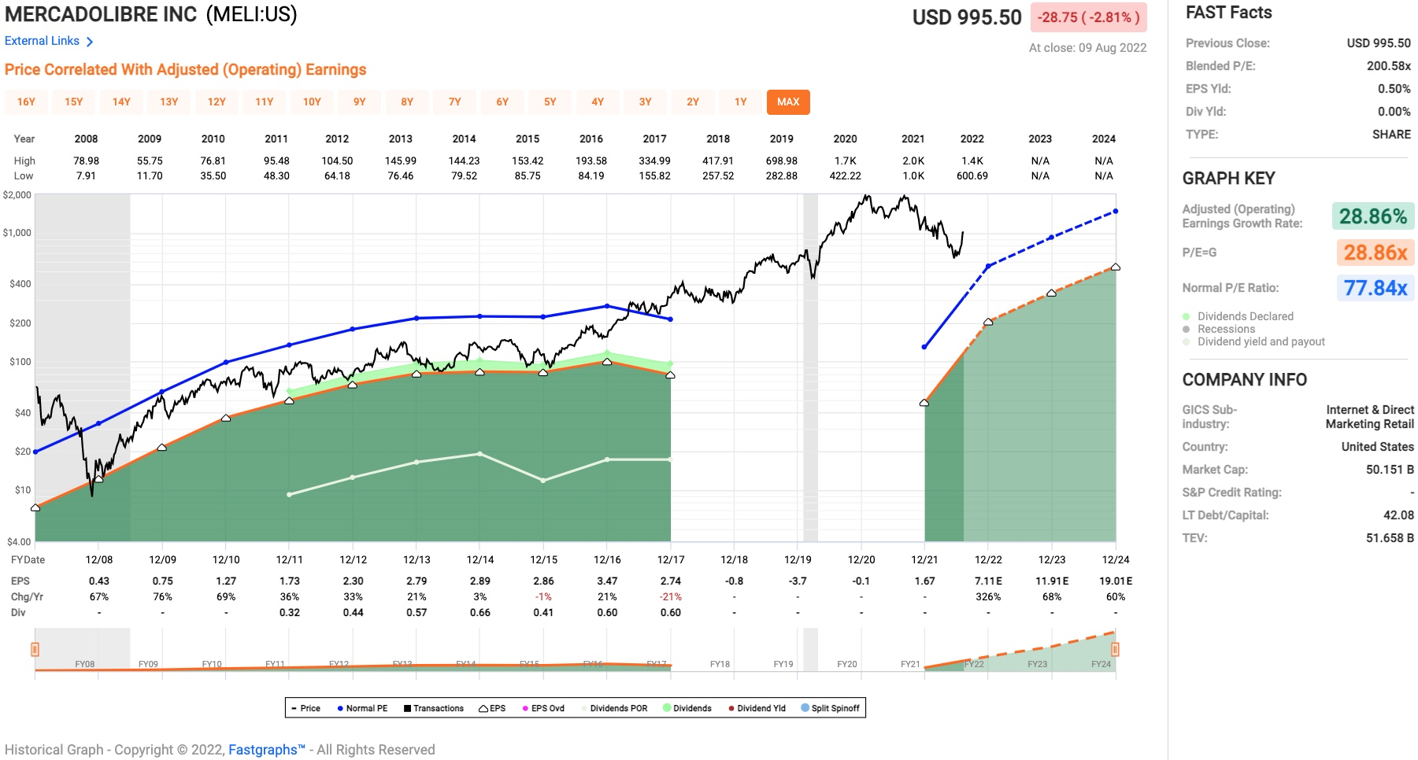Click the EPS Ovd legend dot
Viewport: 1418px width, 760px height.
(x=525, y=708)
